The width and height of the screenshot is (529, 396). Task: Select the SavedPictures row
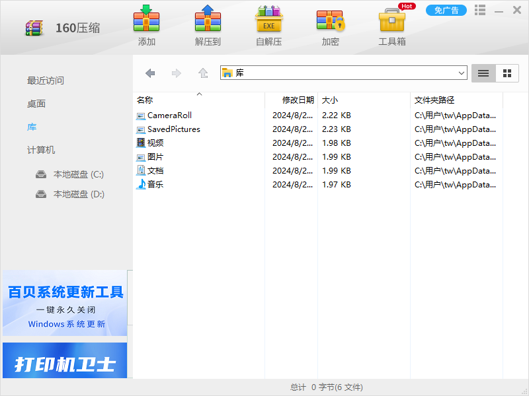(x=318, y=129)
